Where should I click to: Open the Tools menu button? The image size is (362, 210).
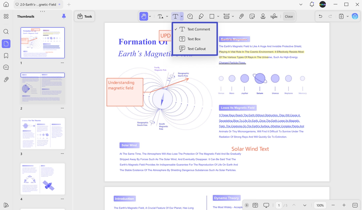(x=84, y=16)
